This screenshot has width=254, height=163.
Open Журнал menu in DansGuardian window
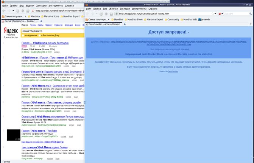tap(114, 9)
